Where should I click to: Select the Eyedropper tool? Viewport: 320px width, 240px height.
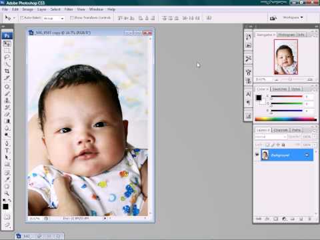tap(7, 179)
